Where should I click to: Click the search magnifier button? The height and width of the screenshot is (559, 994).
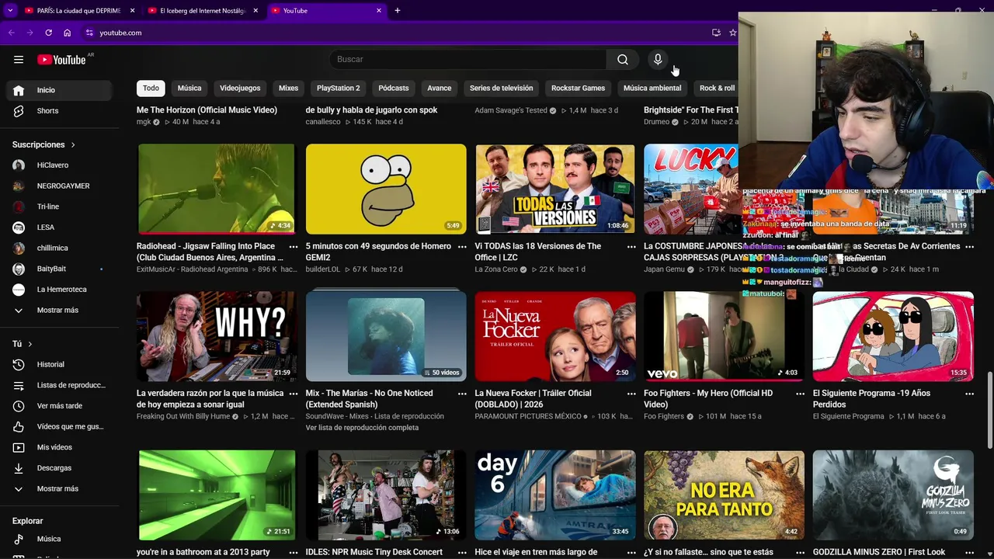pyautogui.click(x=623, y=60)
